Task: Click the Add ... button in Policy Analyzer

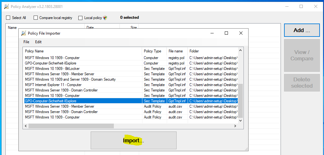Action: 302,30
